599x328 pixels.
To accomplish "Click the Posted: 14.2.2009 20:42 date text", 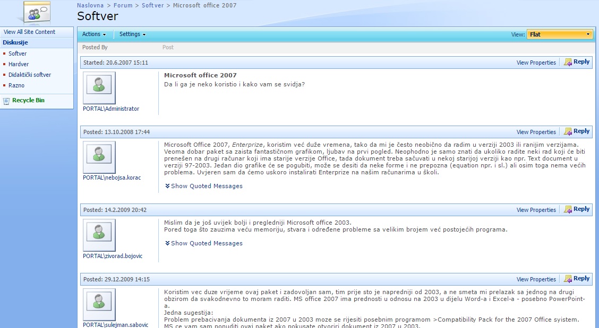I will (x=115, y=210).
